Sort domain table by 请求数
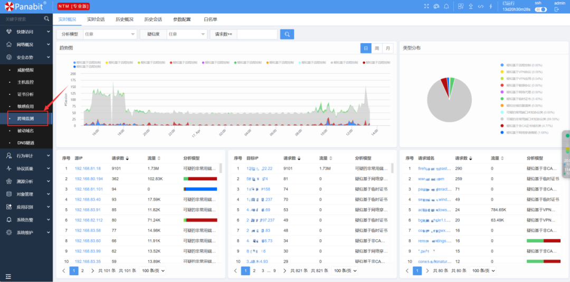570x282 pixels. [x=470, y=158]
